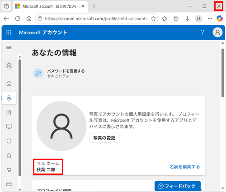The height and width of the screenshot is (192, 226).
Task: Open Payment options card icon in the sidebar
Action: click(x=9, y=184)
